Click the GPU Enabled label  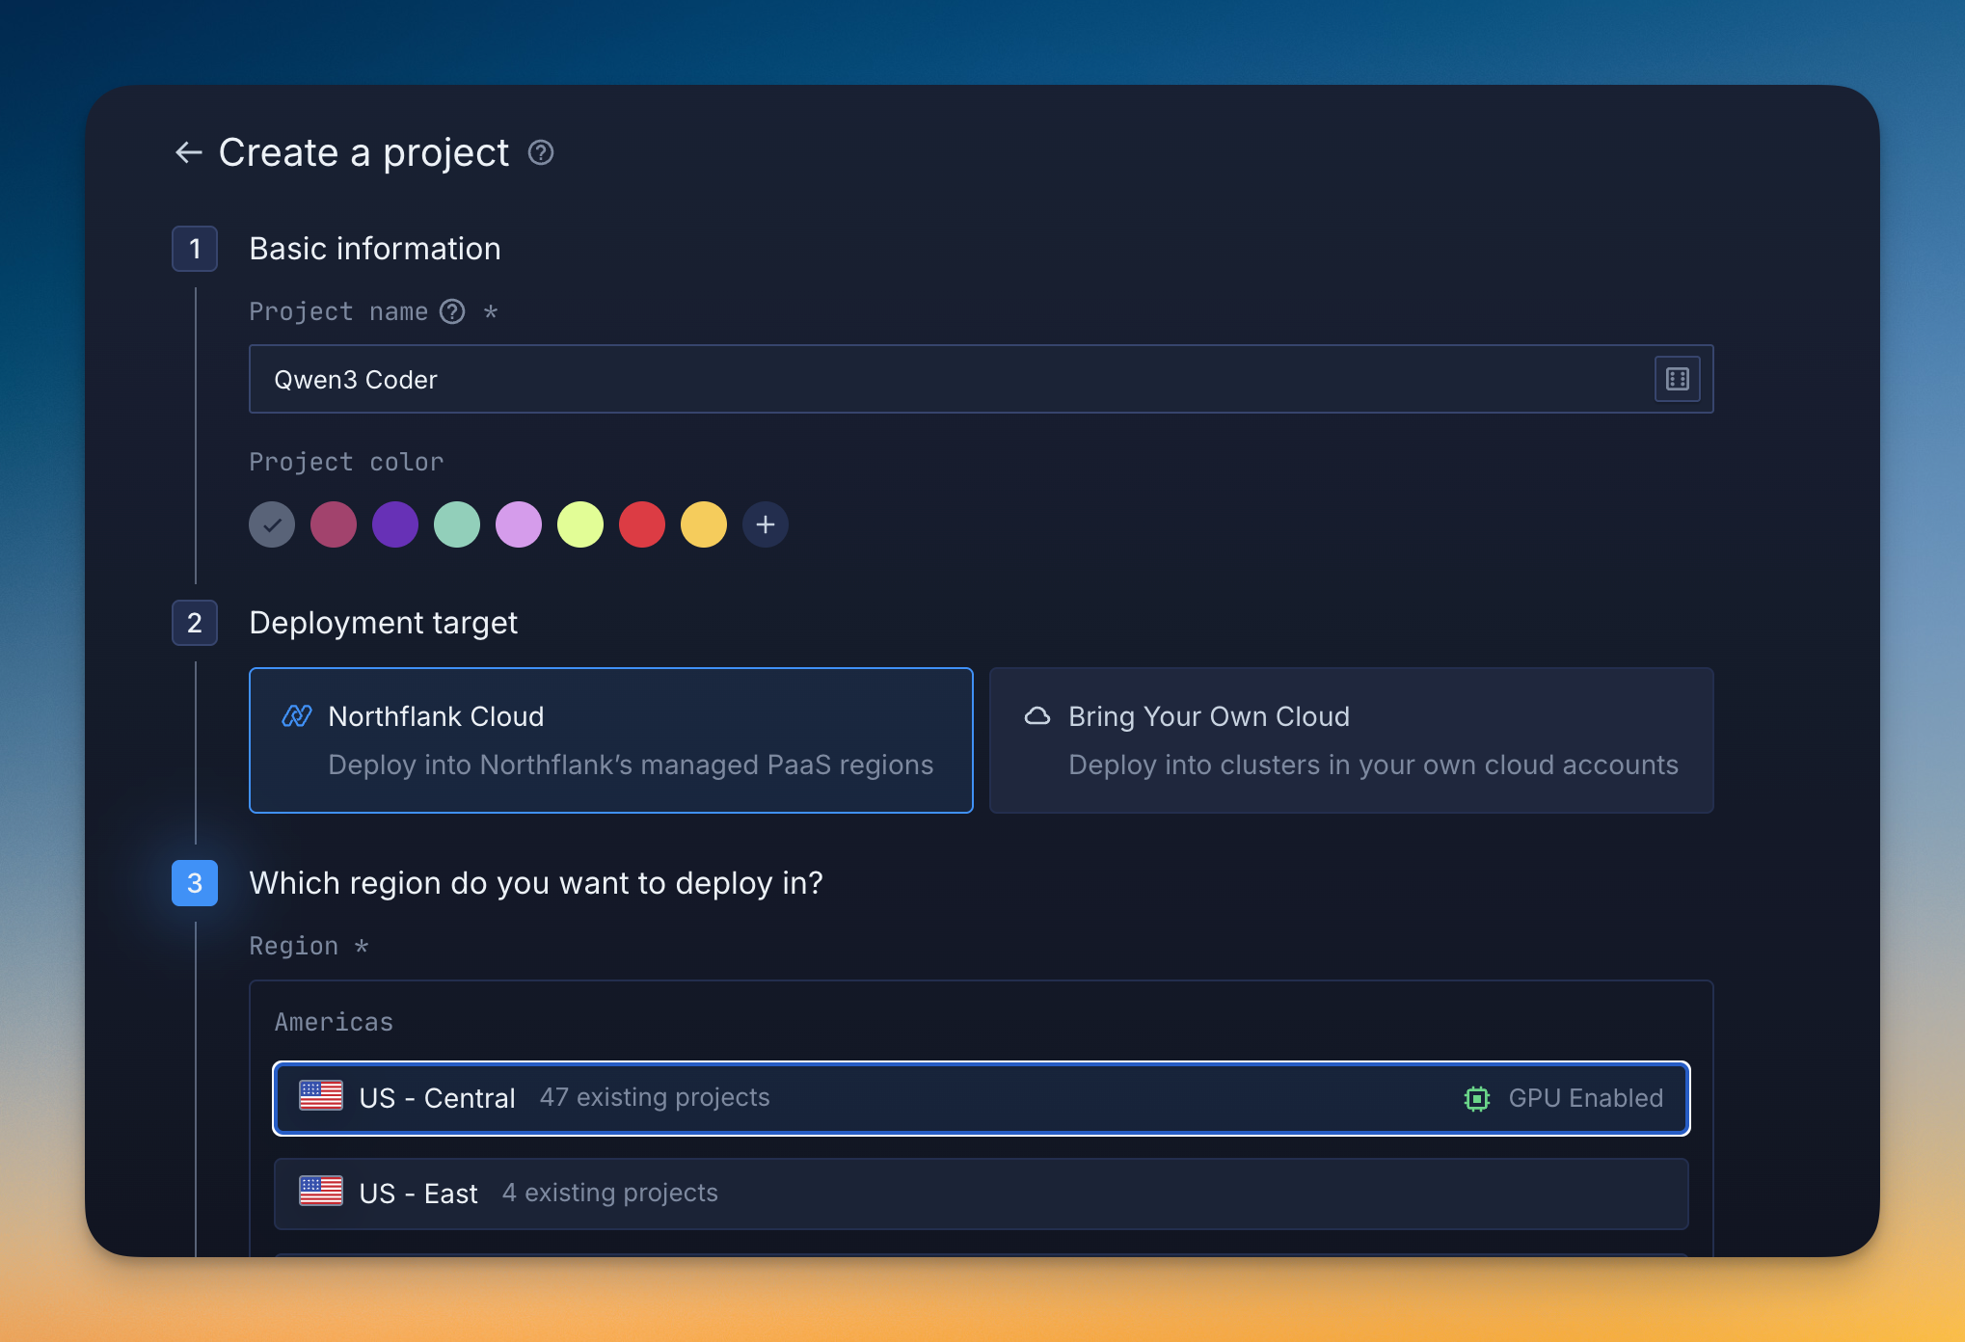coord(1586,1098)
